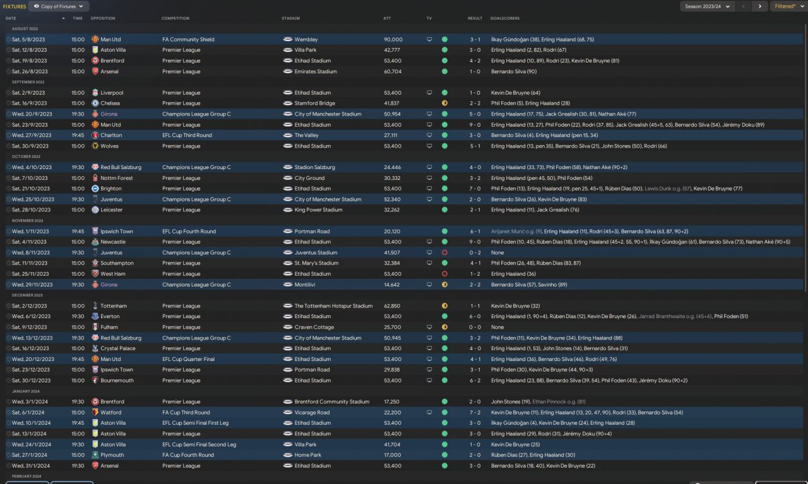The height and width of the screenshot is (484, 808).
Task: Open the Filtered* filter dropdown
Action: click(788, 6)
